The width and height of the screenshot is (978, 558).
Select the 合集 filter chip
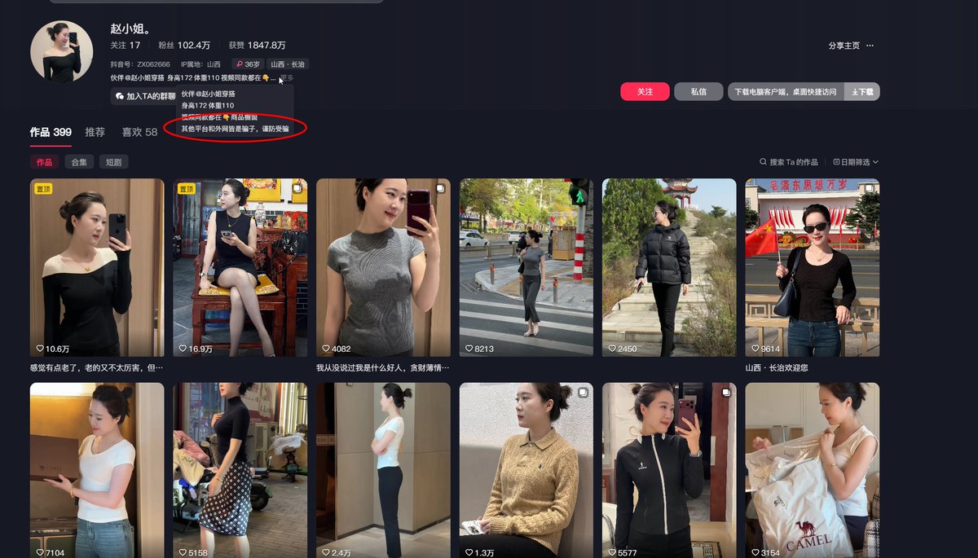(79, 162)
